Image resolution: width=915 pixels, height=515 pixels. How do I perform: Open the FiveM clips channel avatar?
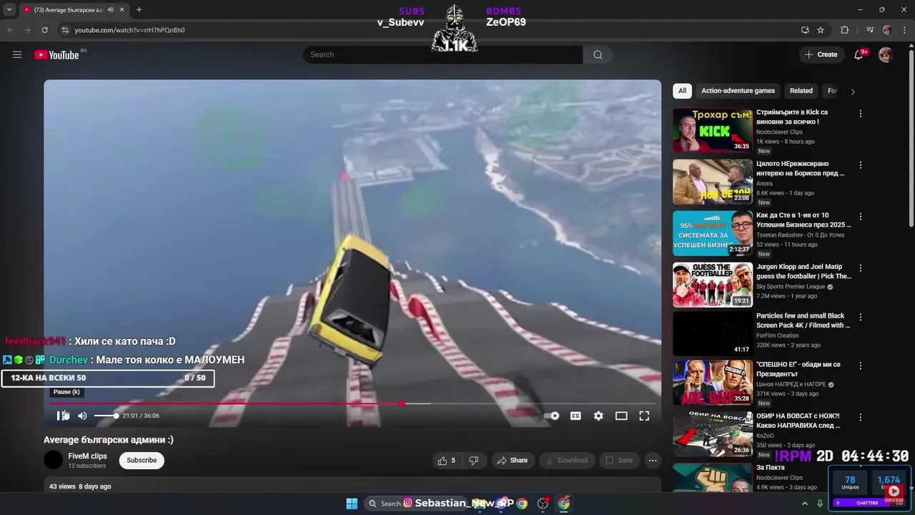54,460
